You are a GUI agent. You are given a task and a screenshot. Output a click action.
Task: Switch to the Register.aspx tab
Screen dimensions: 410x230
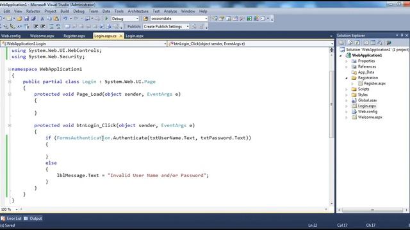74,36
